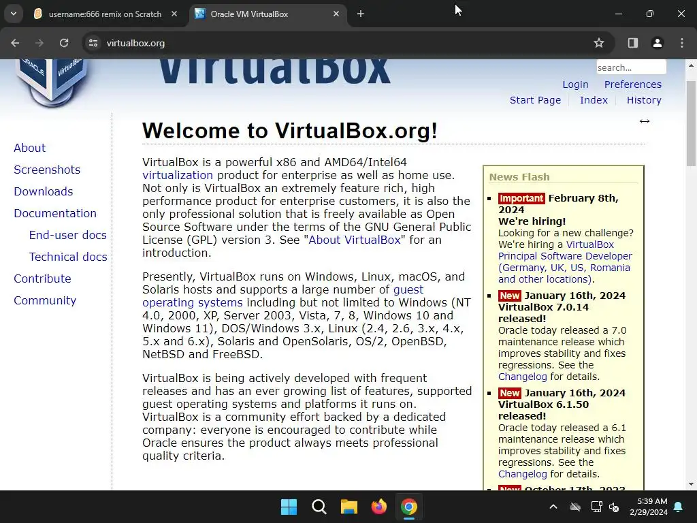Open Changelog link for 6.1.50 release
This screenshot has height=523, width=697.
tap(522, 474)
